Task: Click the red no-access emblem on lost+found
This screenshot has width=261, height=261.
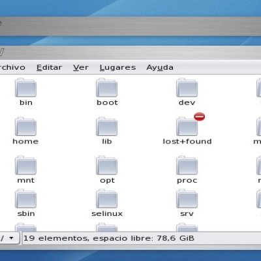Action: pyautogui.click(x=200, y=117)
